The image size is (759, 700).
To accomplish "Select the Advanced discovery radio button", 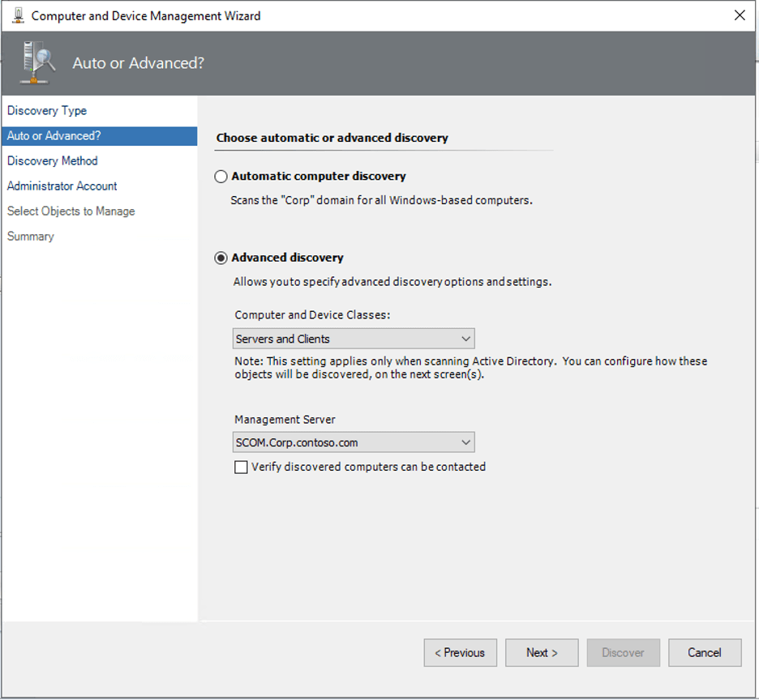I will pyautogui.click(x=221, y=258).
